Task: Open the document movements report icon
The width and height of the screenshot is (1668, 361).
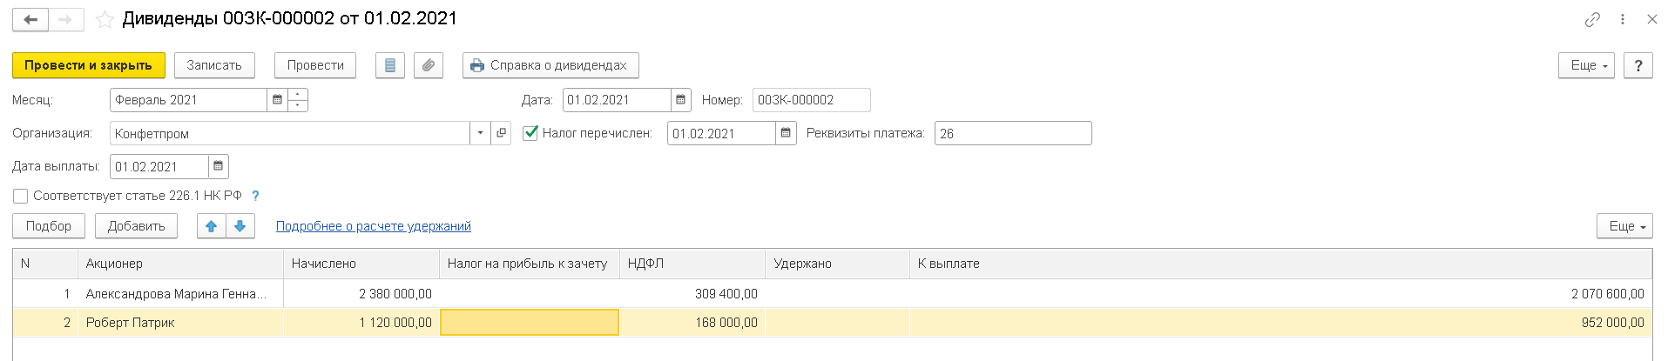Action: 389,65
